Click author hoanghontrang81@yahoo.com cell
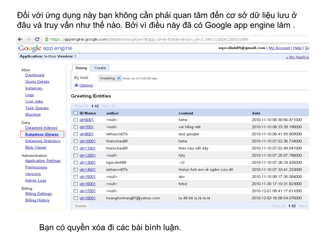Viewport: 331px width, 248px height. pyautogui.click(x=133, y=198)
